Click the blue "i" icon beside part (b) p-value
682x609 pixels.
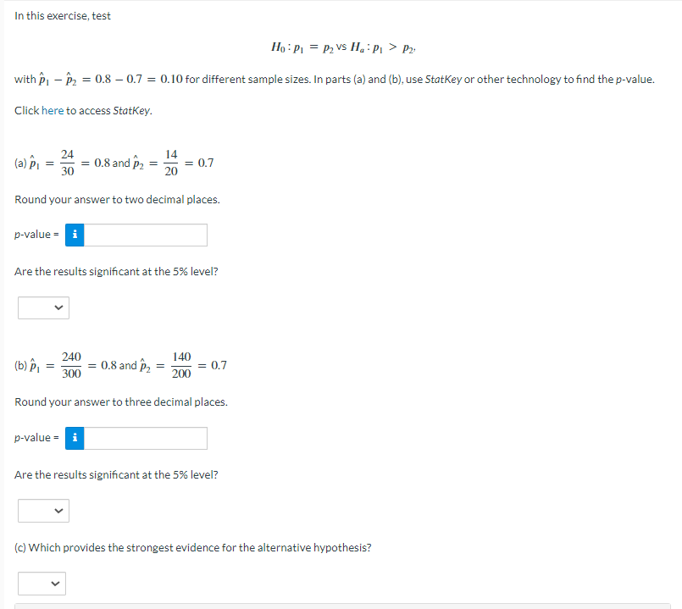pos(74,438)
